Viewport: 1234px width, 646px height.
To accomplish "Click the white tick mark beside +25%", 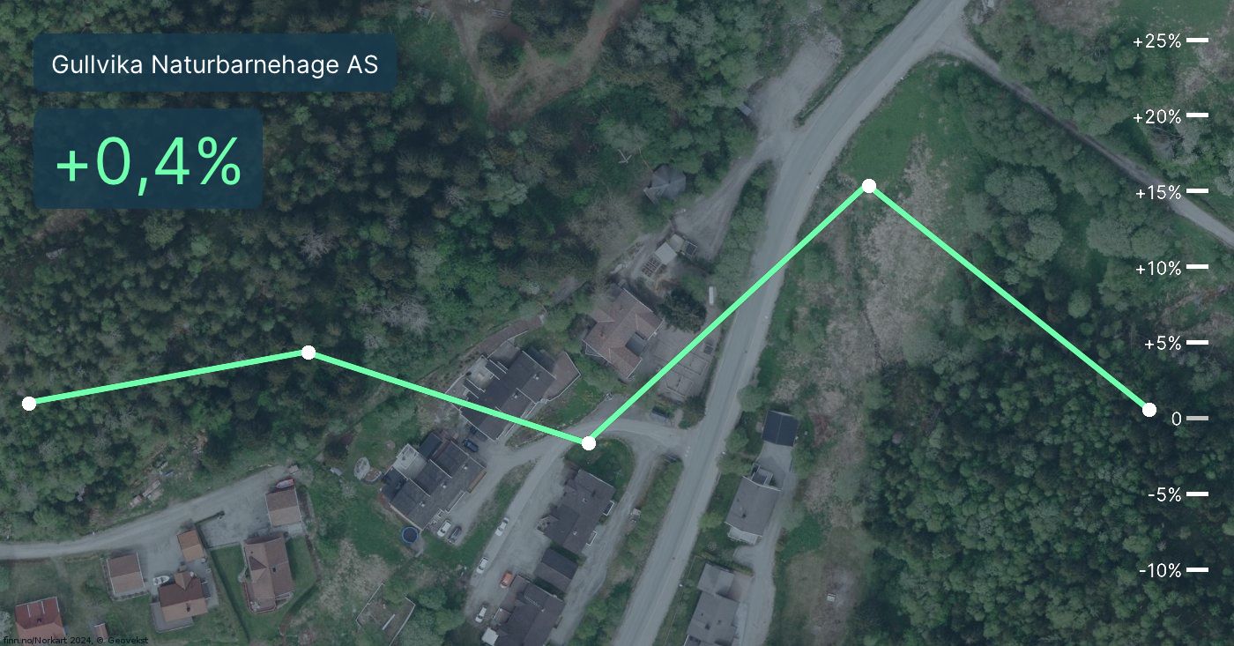I will point(1197,40).
